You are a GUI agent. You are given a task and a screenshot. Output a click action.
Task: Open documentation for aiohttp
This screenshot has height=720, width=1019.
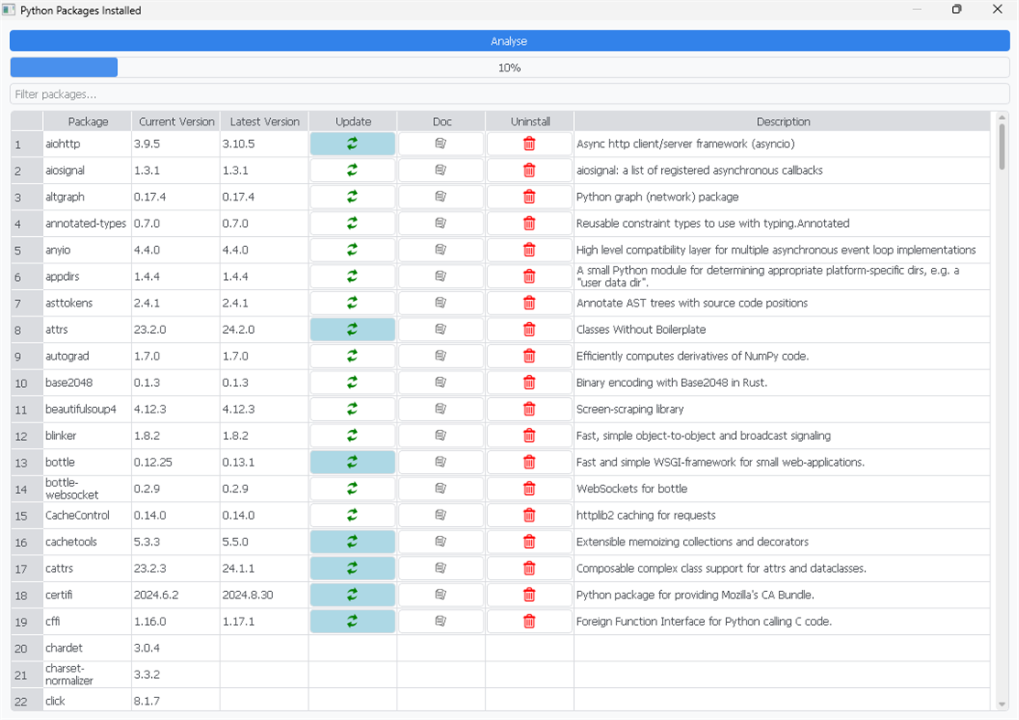[x=440, y=144]
